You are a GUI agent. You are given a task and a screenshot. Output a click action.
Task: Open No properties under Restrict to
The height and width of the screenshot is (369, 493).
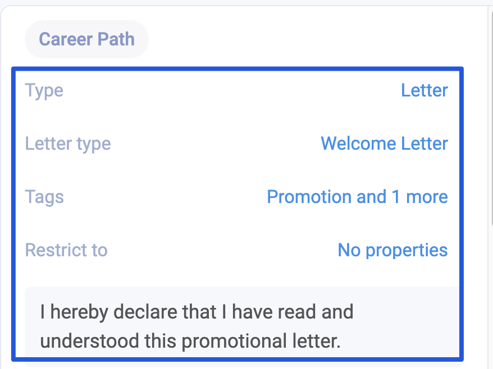click(x=392, y=250)
